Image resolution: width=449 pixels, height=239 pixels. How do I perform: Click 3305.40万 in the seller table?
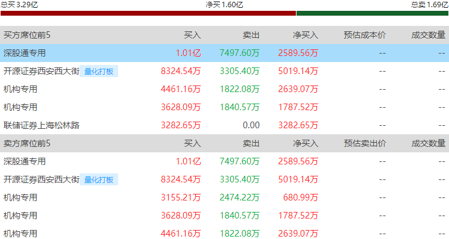(239, 179)
